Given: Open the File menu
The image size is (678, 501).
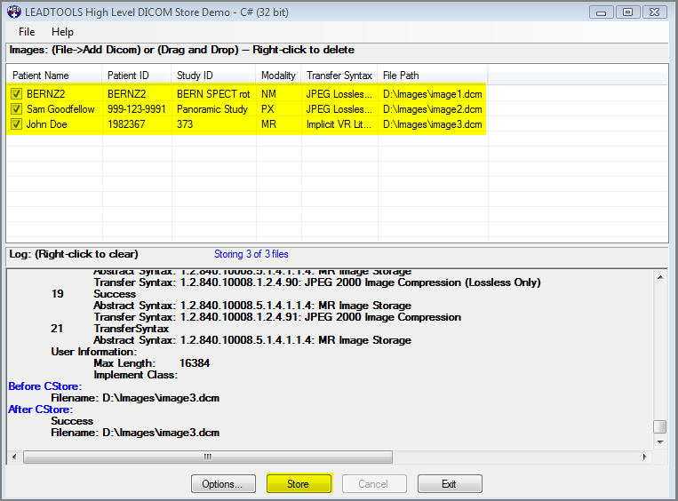Looking at the screenshot, I should 27,32.
